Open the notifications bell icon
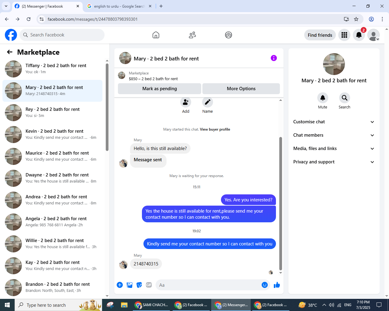The image size is (389, 311). (359, 35)
